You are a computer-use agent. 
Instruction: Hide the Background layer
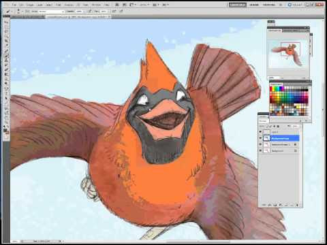260,150
